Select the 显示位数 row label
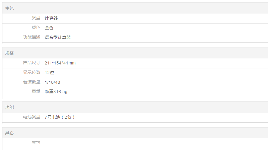Viewport: 271px width, 150px height. pyautogui.click(x=32, y=73)
